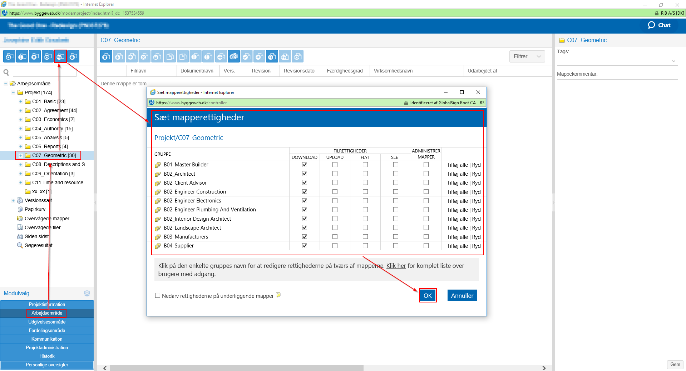Click OK to confirm folder permissions
The width and height of the screenshot is (686, 371).
[428, 295]
